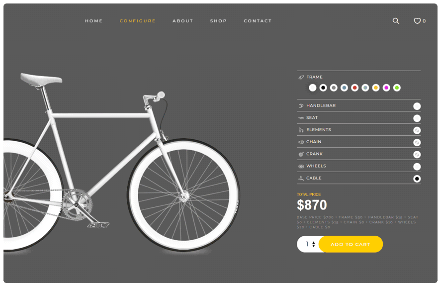Add the bike to cart
442x286 pixels.
click(351, 244)
